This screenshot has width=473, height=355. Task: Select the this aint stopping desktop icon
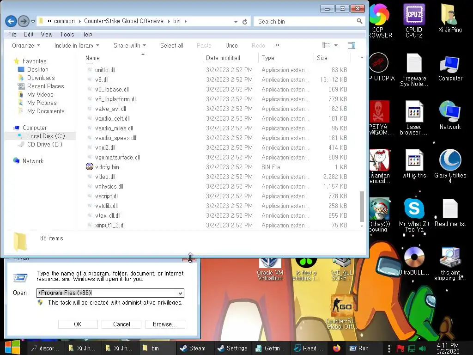450,263
